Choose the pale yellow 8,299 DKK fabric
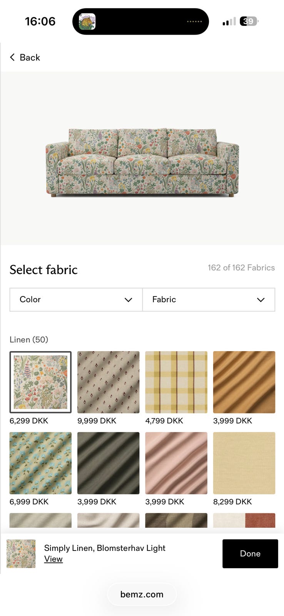Viewport: 284px width, 616px height. click(x=244, y=463)
